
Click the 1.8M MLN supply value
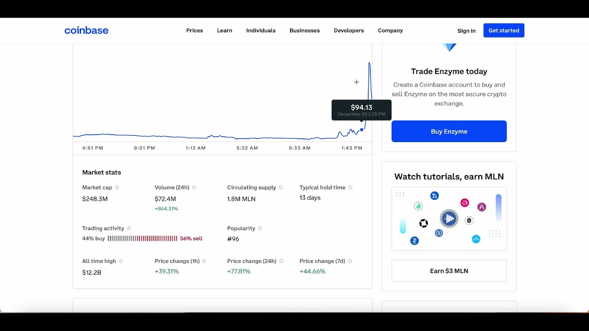pos(241,199)
